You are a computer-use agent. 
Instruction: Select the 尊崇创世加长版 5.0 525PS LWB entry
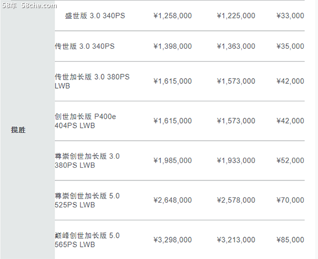(x=87, y=200)
